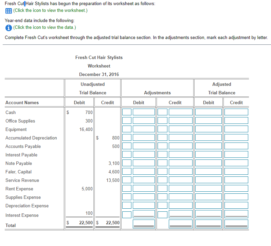Click the Rent Expense debit value 5,000

(x=87, y=189)
